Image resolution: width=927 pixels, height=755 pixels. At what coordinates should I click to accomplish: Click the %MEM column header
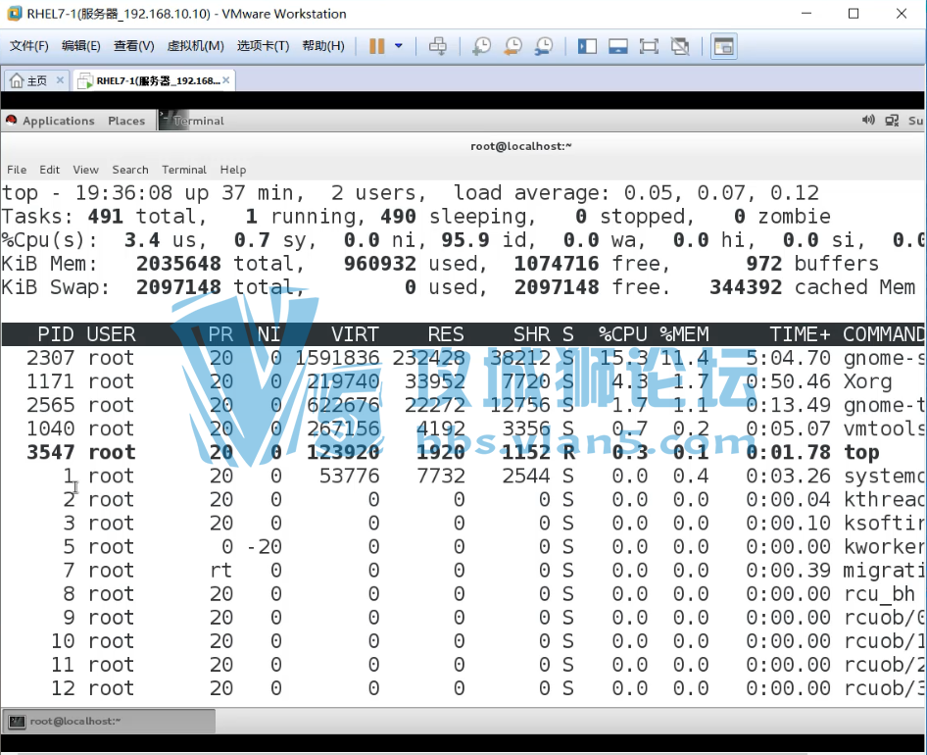684,334
